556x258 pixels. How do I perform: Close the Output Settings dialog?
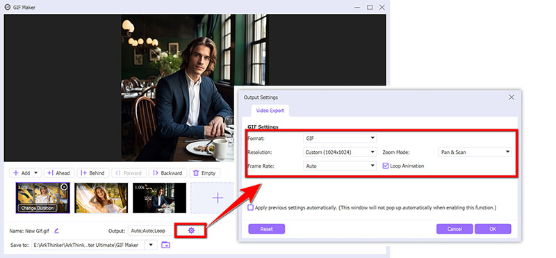512,97
